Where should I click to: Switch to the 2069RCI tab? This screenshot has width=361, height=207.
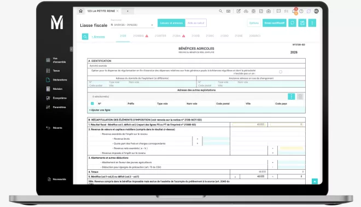(x=255, y=36)
